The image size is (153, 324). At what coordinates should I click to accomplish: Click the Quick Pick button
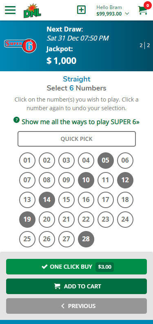coord(77,139)
